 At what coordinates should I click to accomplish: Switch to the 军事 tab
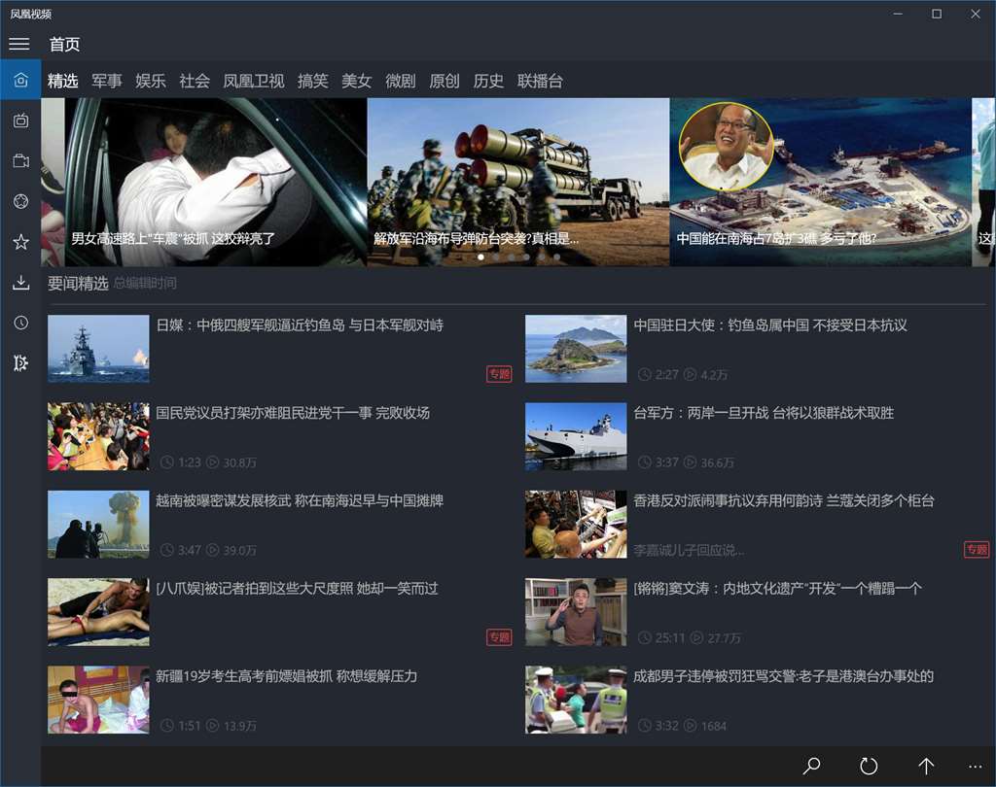coord(107,82)
